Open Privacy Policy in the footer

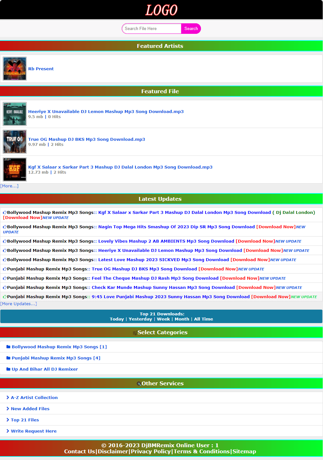click(150, 451)
